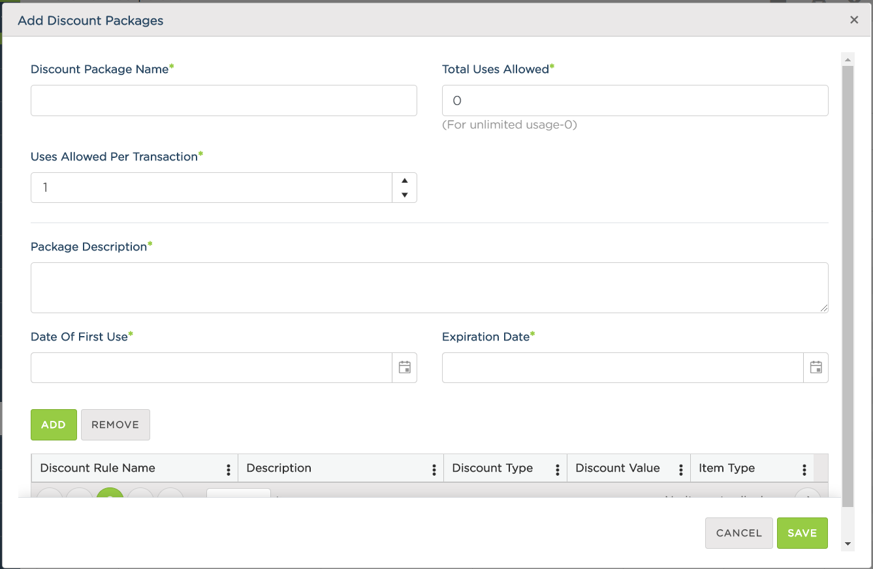Click the Expiration Date input field
Viewport: 873px width, 569px height.
point(623,367)
